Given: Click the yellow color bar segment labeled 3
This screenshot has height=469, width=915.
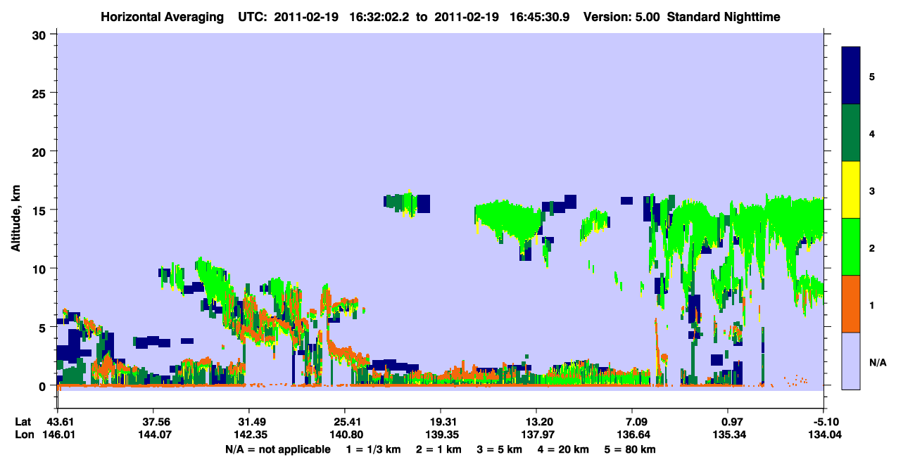Looking at the screenshot, I should (851, 190).
